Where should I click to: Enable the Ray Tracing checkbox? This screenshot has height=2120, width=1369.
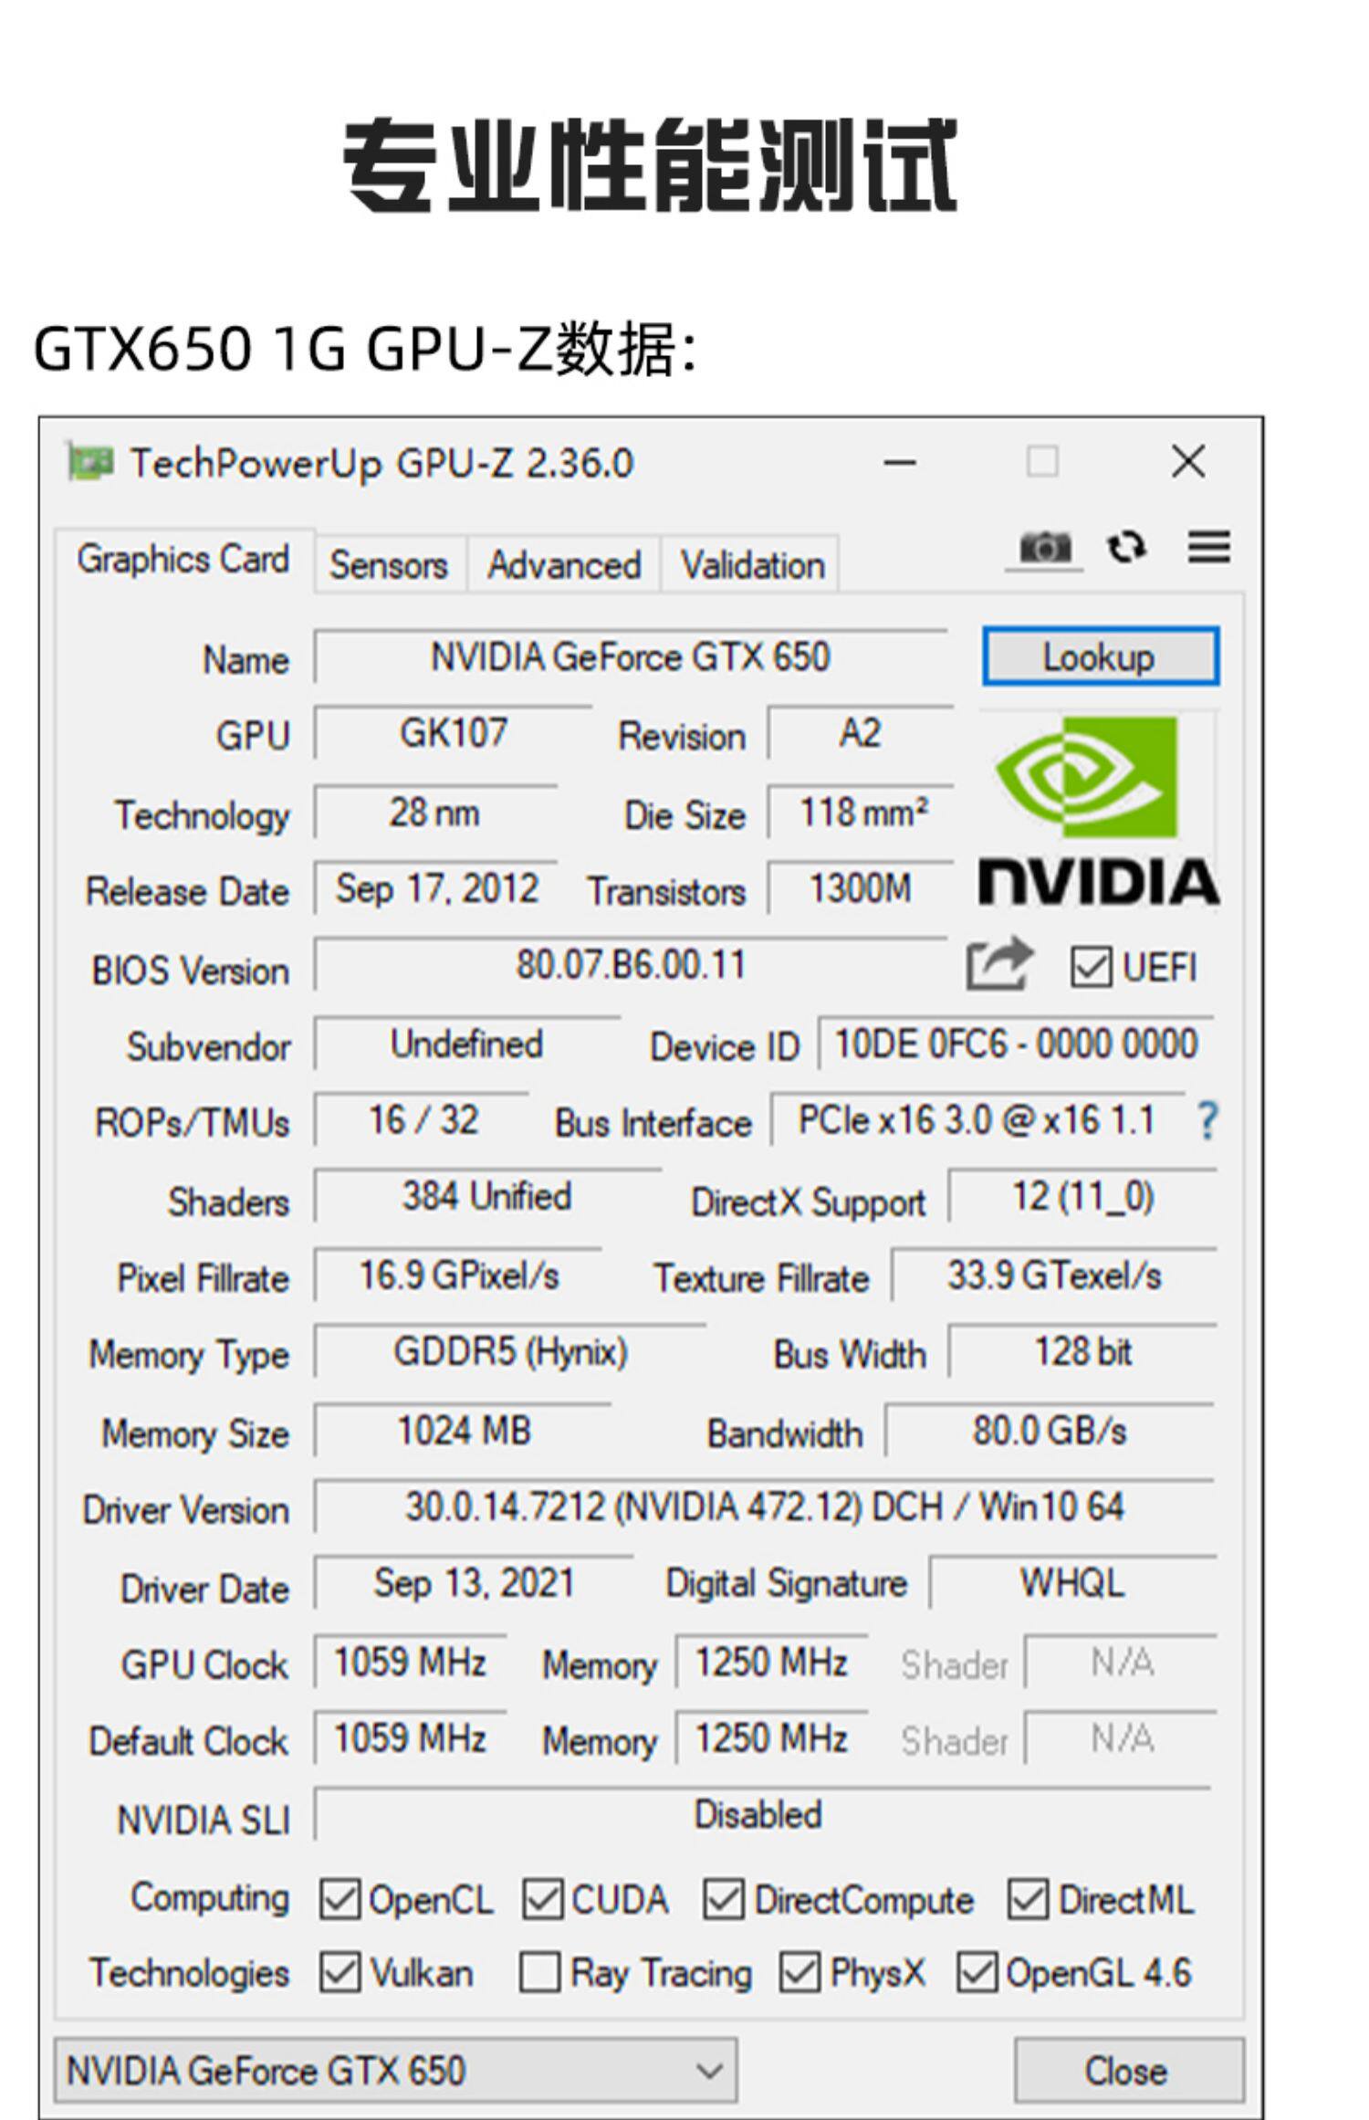pos(539,1973)
